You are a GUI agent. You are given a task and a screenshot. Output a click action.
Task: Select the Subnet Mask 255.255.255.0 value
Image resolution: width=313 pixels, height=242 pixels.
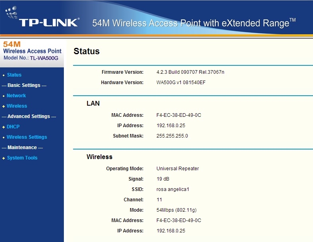click(172, 136)
